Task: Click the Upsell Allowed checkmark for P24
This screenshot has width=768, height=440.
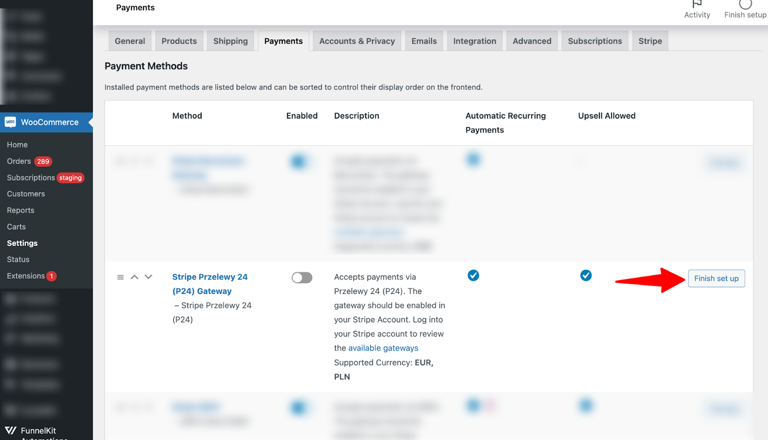Action: 586,275
